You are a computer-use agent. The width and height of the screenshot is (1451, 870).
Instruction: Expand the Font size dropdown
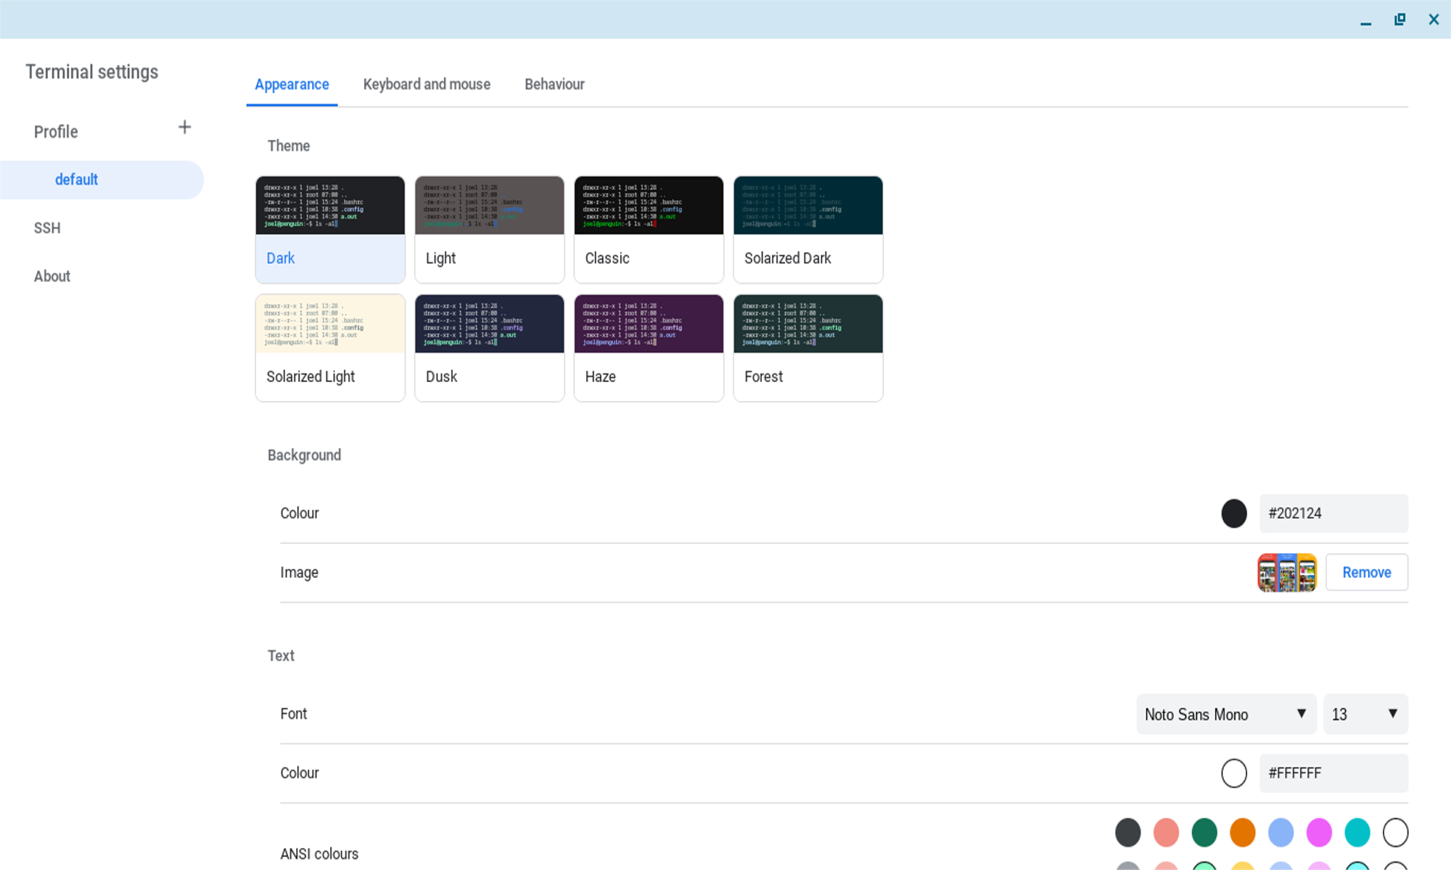(1365, 713)
